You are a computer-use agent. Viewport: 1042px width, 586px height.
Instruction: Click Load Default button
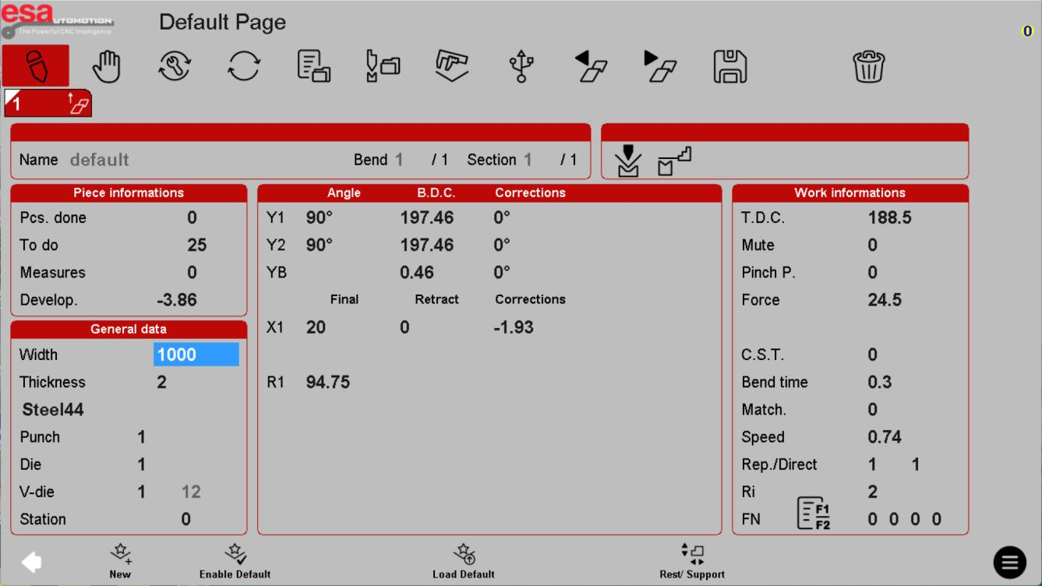(464, 561)
